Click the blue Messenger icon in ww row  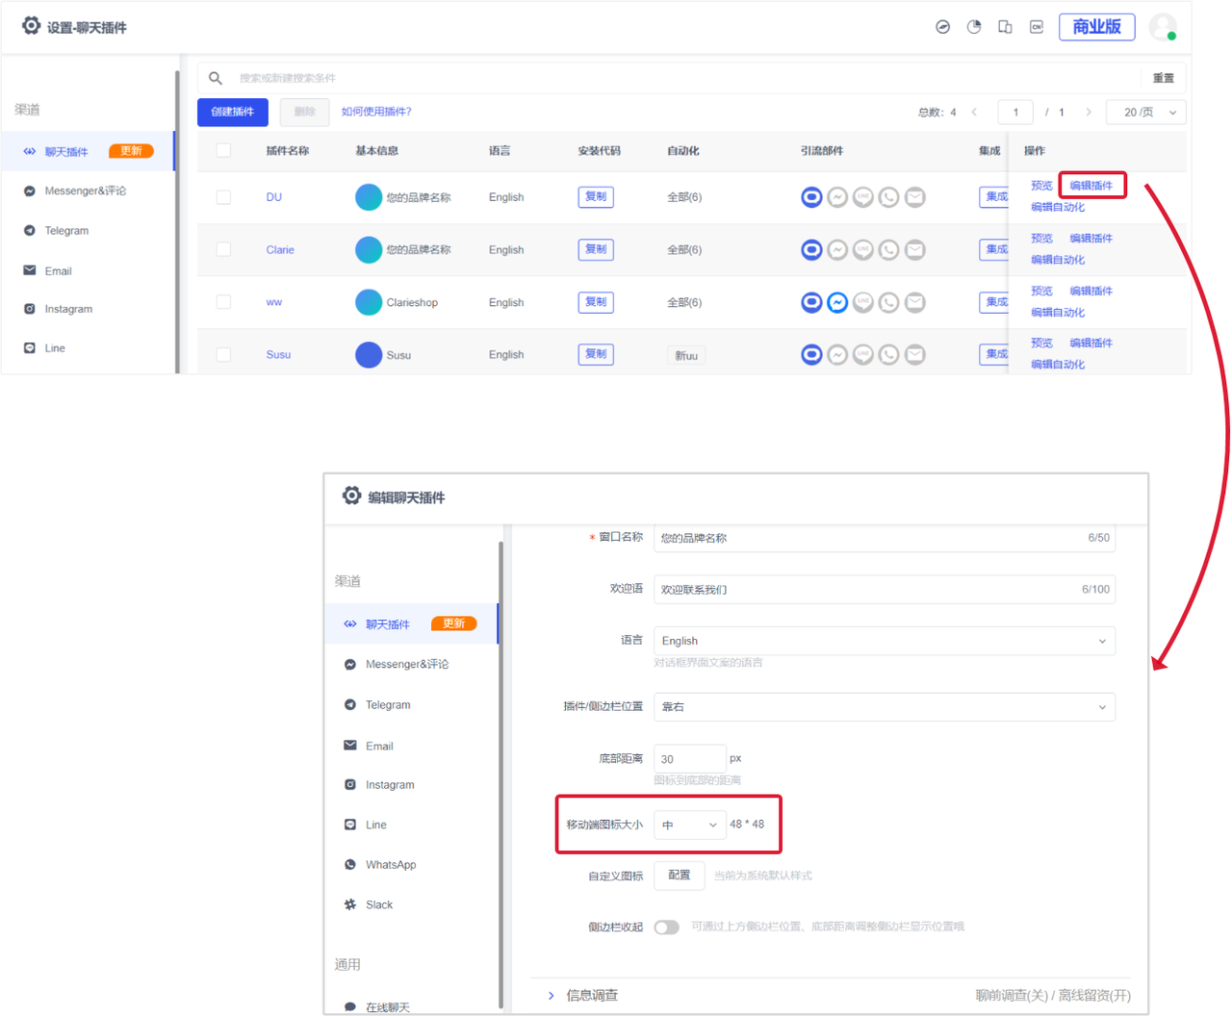pyautogui.click(x=837, y=302)
